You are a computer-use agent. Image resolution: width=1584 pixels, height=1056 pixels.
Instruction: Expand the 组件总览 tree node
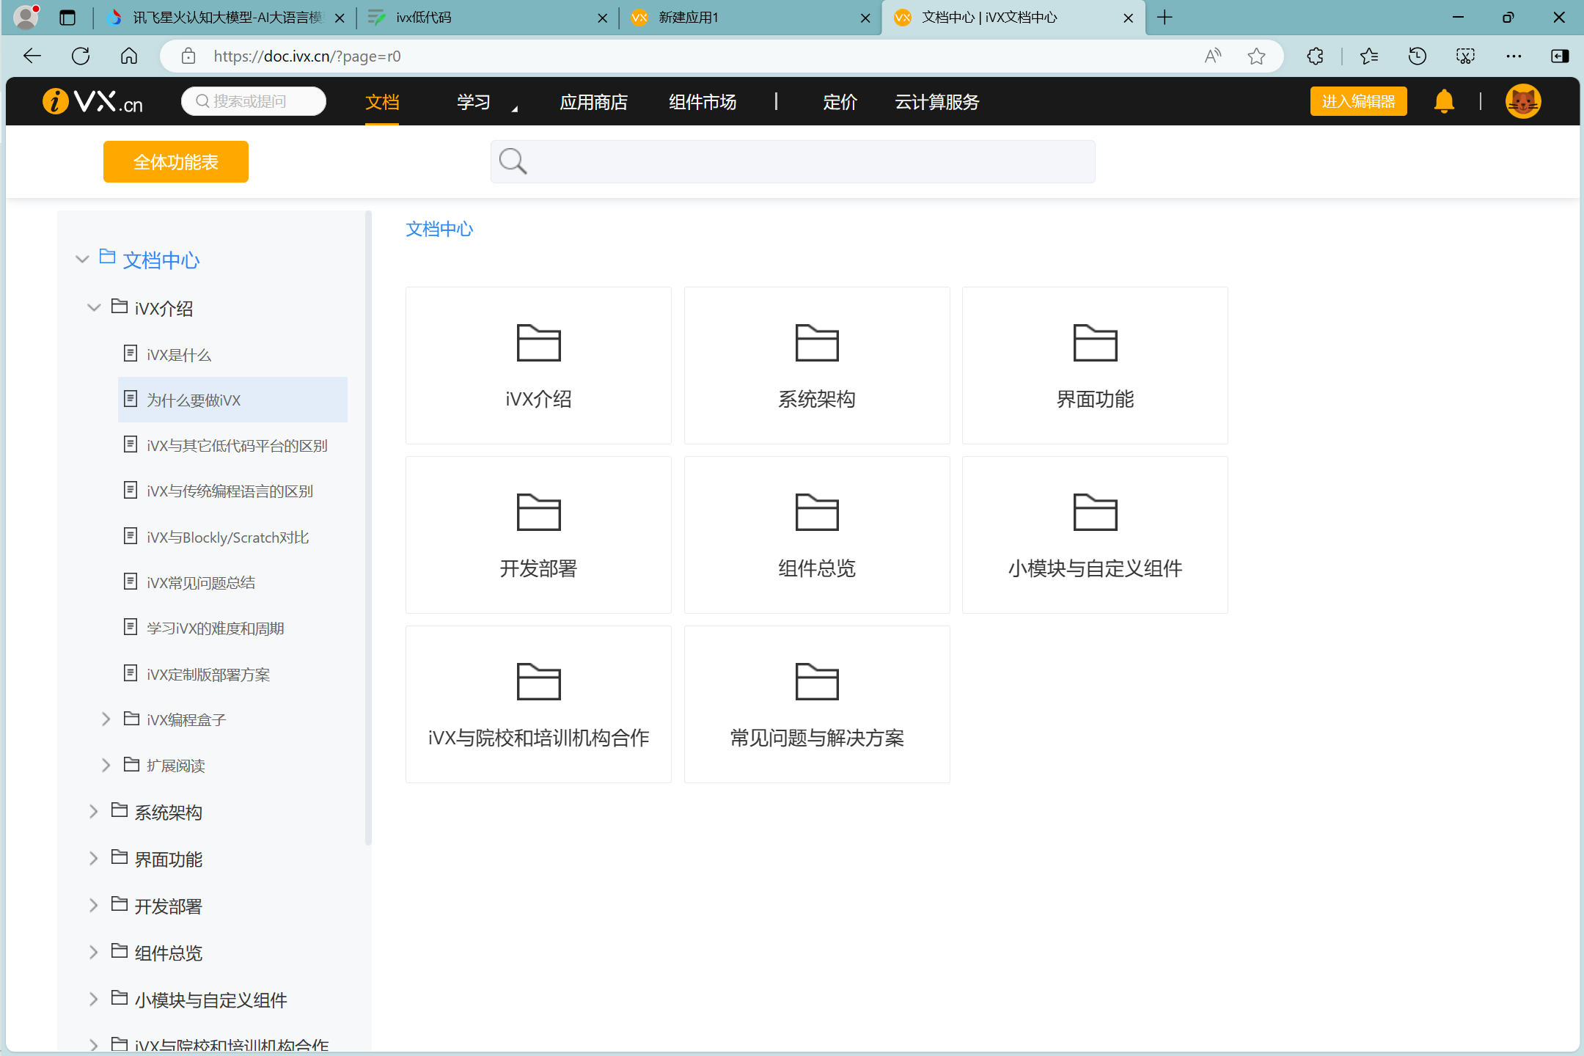(x=94, y=952)
